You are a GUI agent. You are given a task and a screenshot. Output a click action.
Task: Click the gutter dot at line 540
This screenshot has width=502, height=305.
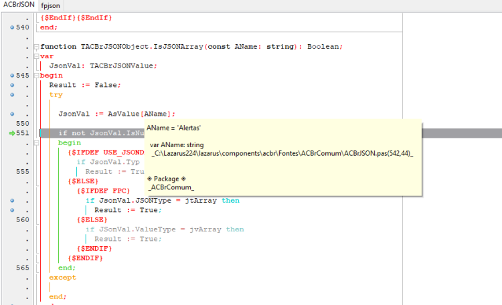[x=12, y=27]
